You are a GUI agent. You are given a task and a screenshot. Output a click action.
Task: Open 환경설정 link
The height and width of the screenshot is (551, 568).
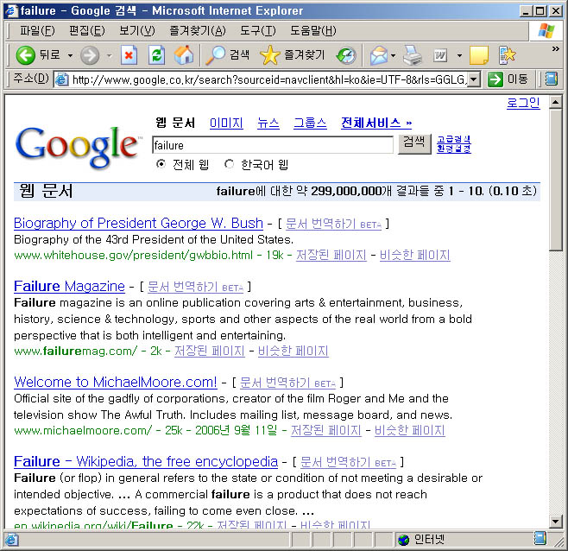click(x=453, y=149)
